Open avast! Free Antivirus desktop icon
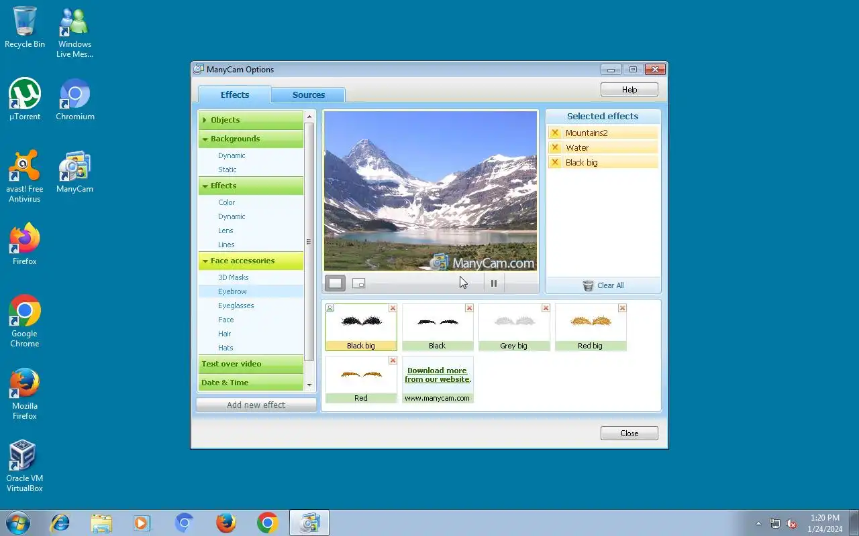Viewport: 859px width, 536px height. point(25,176)
